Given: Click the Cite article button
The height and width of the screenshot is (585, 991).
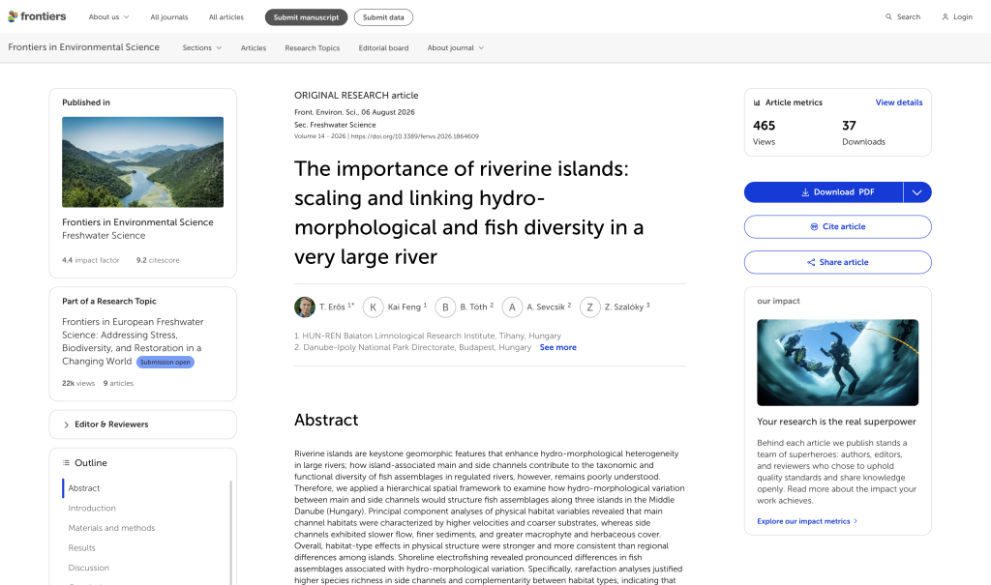Looking at the screenshot, I should click(x=837, y=227).
